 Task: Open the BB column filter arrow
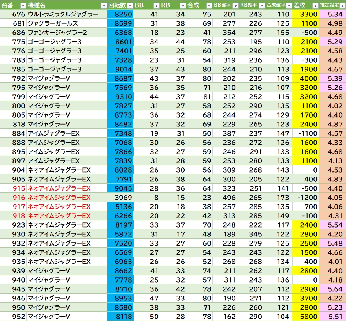pos(156,5)
